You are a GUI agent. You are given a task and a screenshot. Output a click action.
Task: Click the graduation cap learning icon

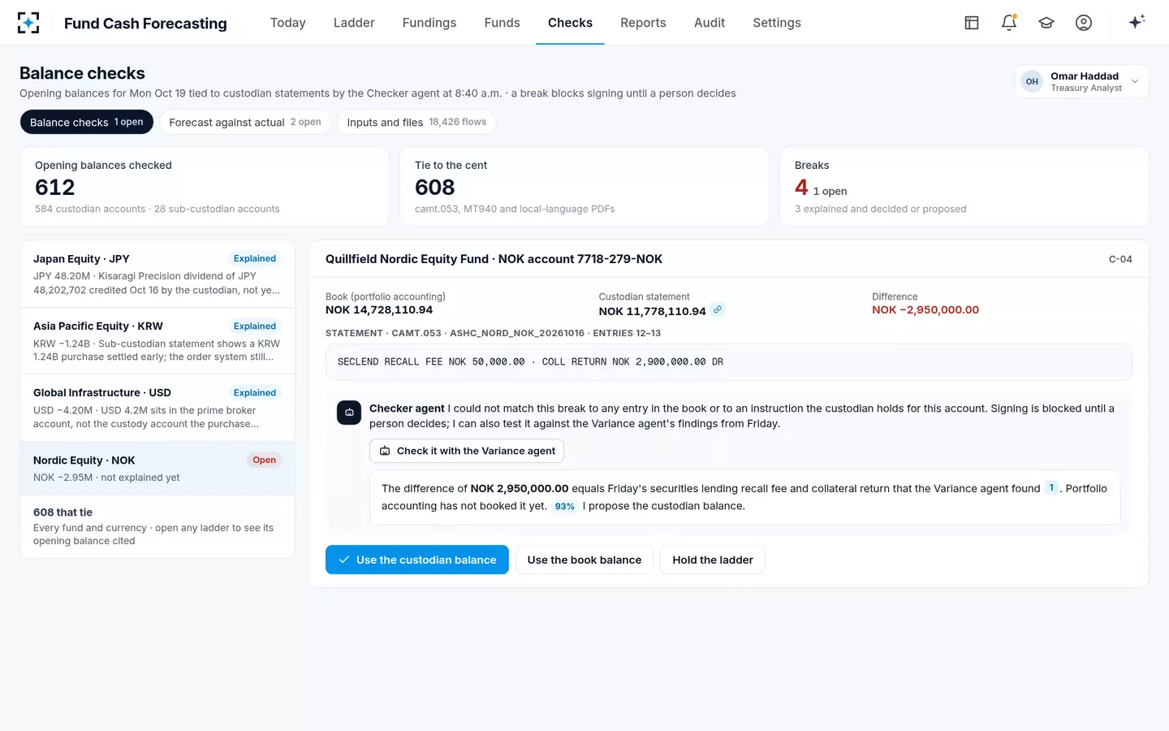coord(1046,23)
